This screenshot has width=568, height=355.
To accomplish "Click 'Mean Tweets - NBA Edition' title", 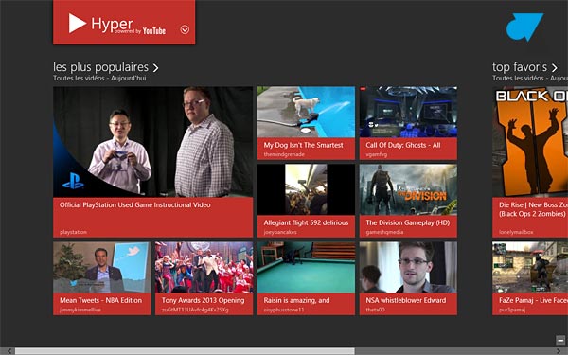I will (100, 300).
